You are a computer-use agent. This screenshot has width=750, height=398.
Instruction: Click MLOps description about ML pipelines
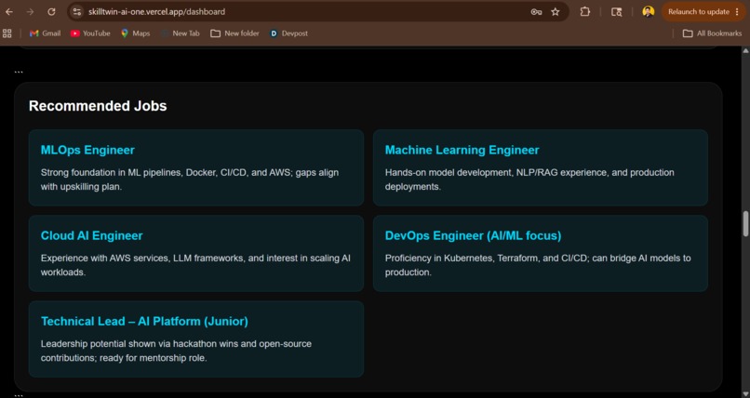pos(190,179)
